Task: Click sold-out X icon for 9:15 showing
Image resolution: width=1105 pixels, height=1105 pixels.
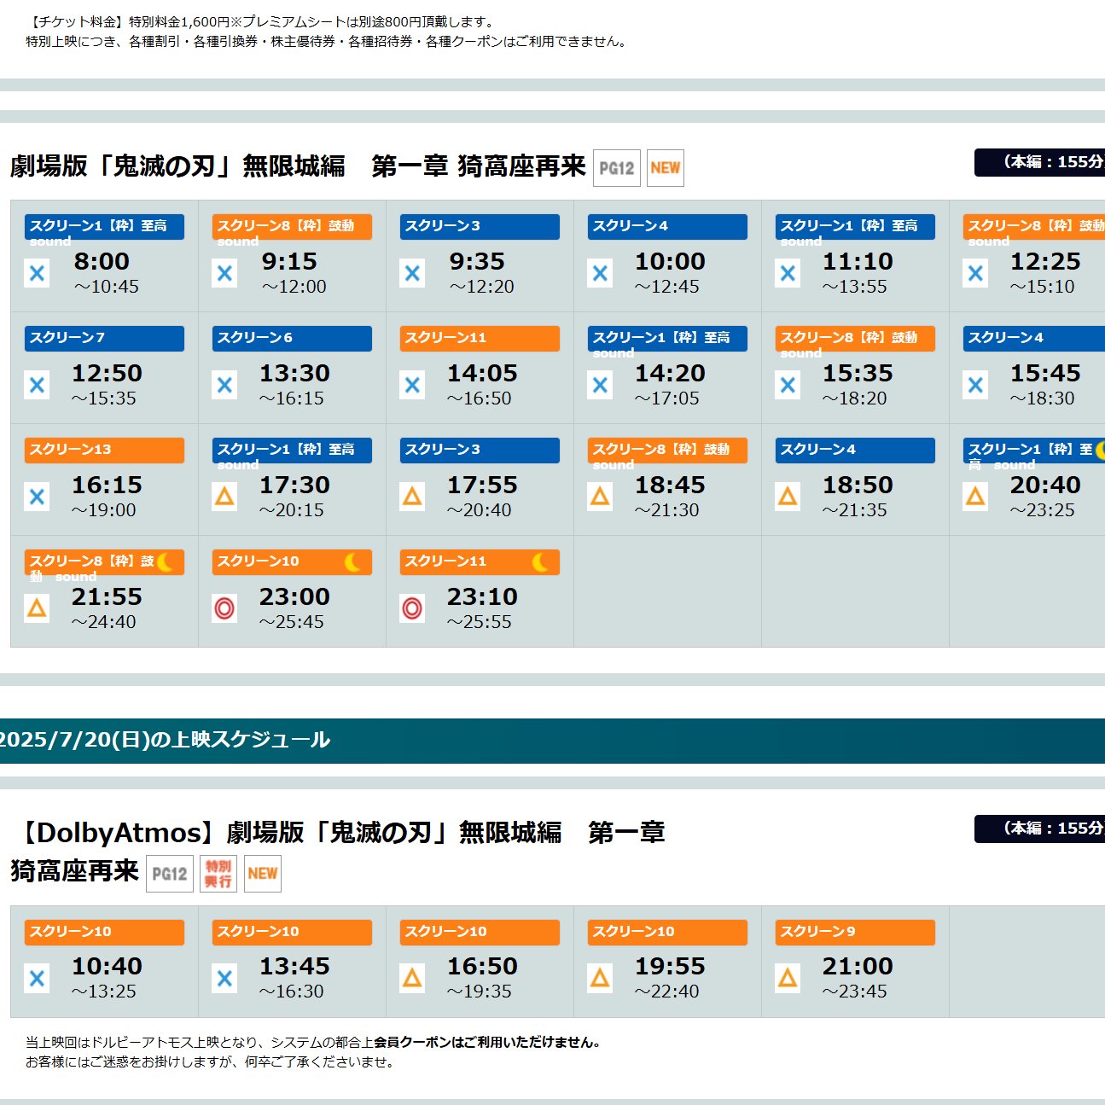Action: point(224,274)
